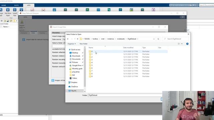This screenshot has height=120, width=214.
Task: Navigate to nnet in breadcrumb path
Action: click(103, 39)
